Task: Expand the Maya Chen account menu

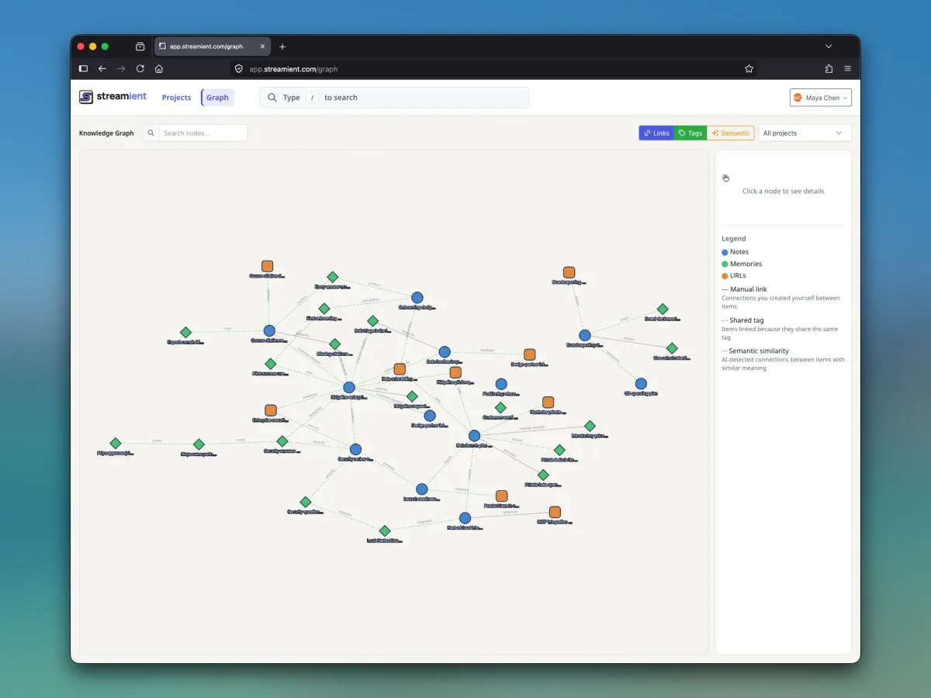Action: coord(821,98)
